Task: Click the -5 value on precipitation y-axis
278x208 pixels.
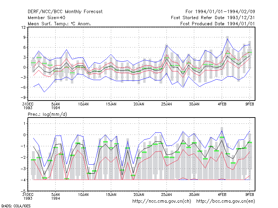Action: tap(23, 191)
